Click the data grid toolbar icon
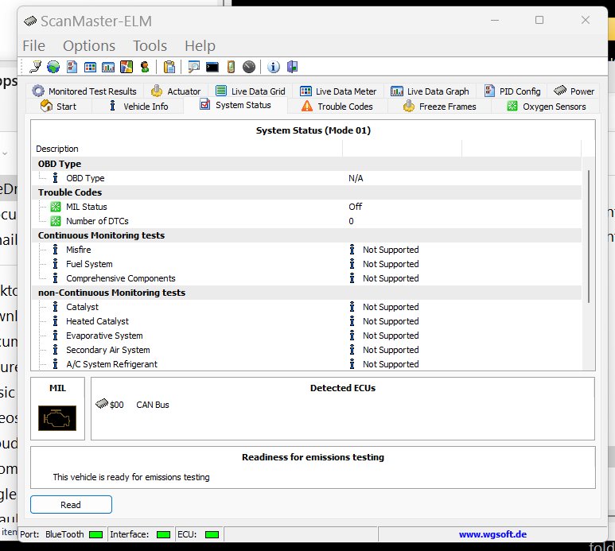The image size is (615, 551). click(x=90, y=67)
